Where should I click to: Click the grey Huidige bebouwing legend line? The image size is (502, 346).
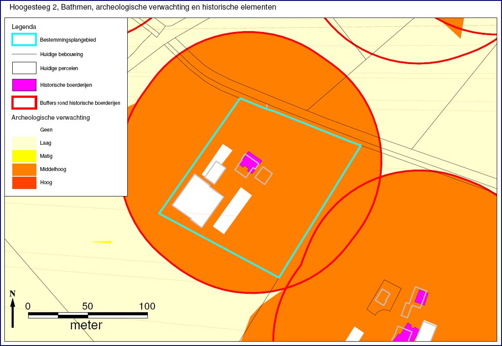pyautogui.click(x=24, y=54)
